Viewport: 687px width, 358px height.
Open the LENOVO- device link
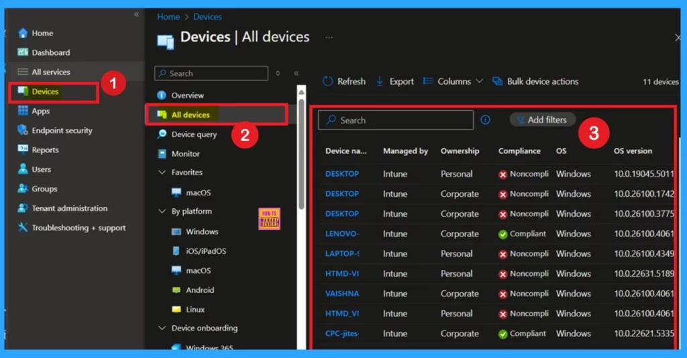342,233
